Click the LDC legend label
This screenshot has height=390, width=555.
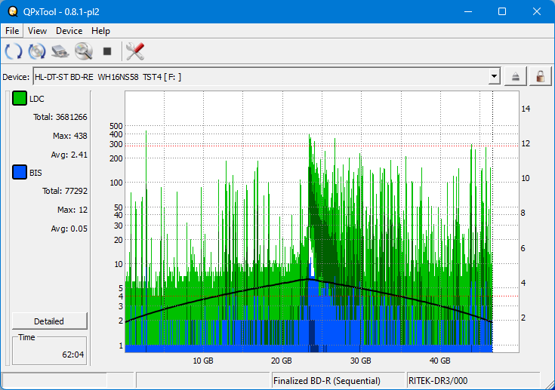coord(37,99)
